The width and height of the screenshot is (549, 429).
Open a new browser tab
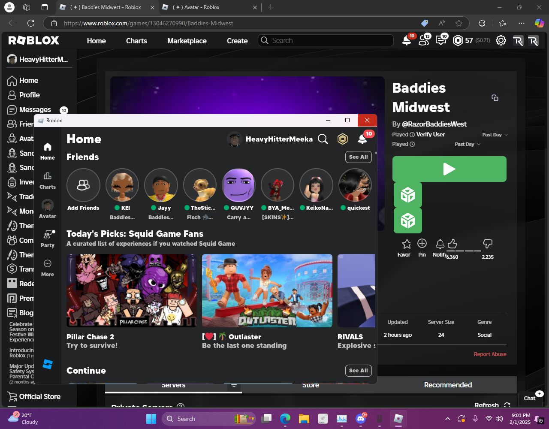pyautogui.click(x=271, y=7)
